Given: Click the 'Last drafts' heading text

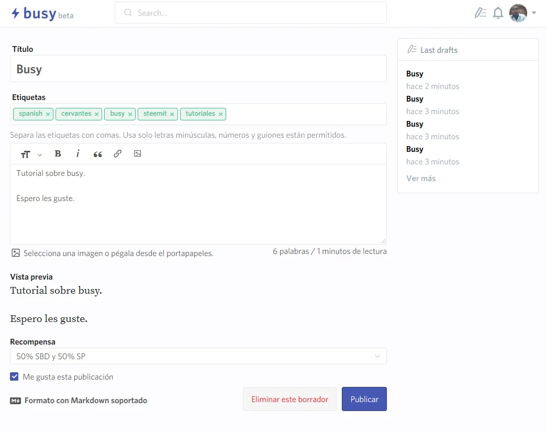Looking at the screenshot, I should point(439,50).
